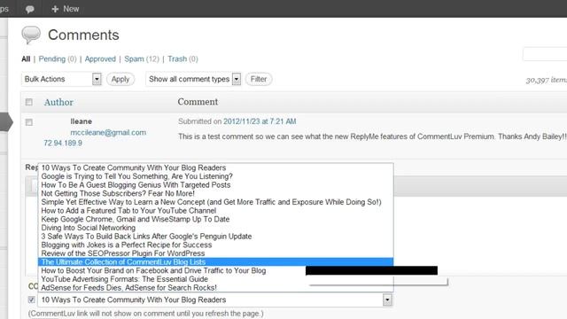The height and width of the screenshot is (319, 567).
Task: Click the comment bubble icon in admin bar
Action: pyautogui.click(x=29, y=9)
